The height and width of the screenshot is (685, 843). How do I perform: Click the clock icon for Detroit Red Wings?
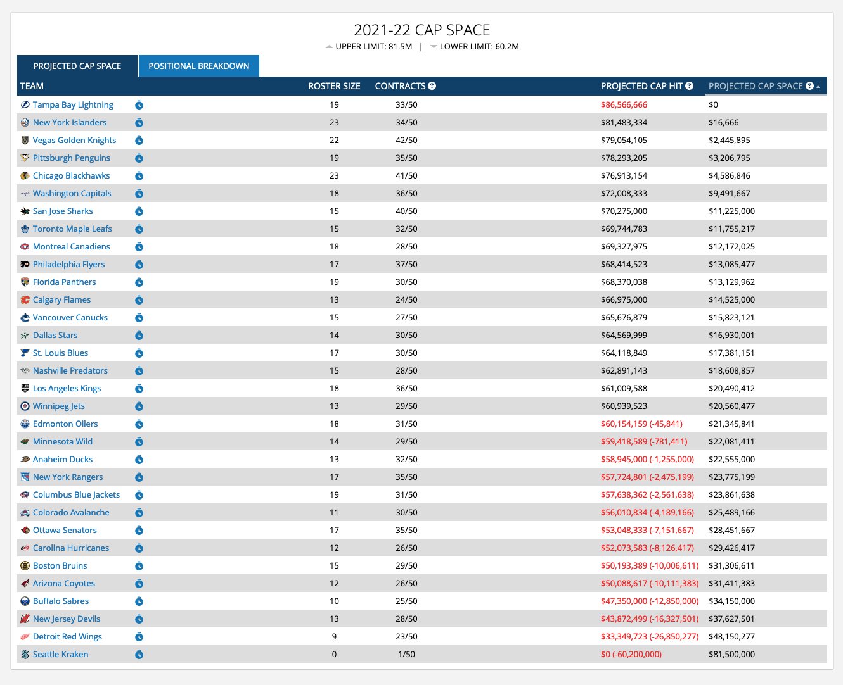(139, 637)
